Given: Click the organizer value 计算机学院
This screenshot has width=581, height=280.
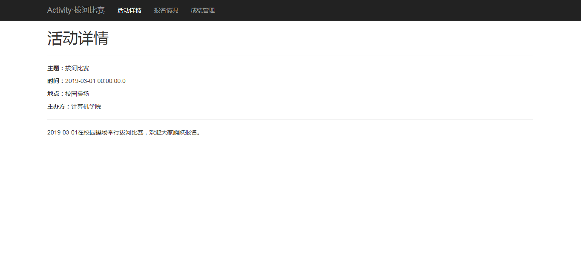Looking at the screenshot, I should click(86, 106).
